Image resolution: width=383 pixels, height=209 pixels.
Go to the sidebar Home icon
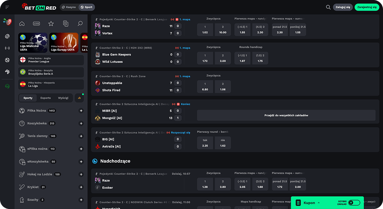coord(22,24)
